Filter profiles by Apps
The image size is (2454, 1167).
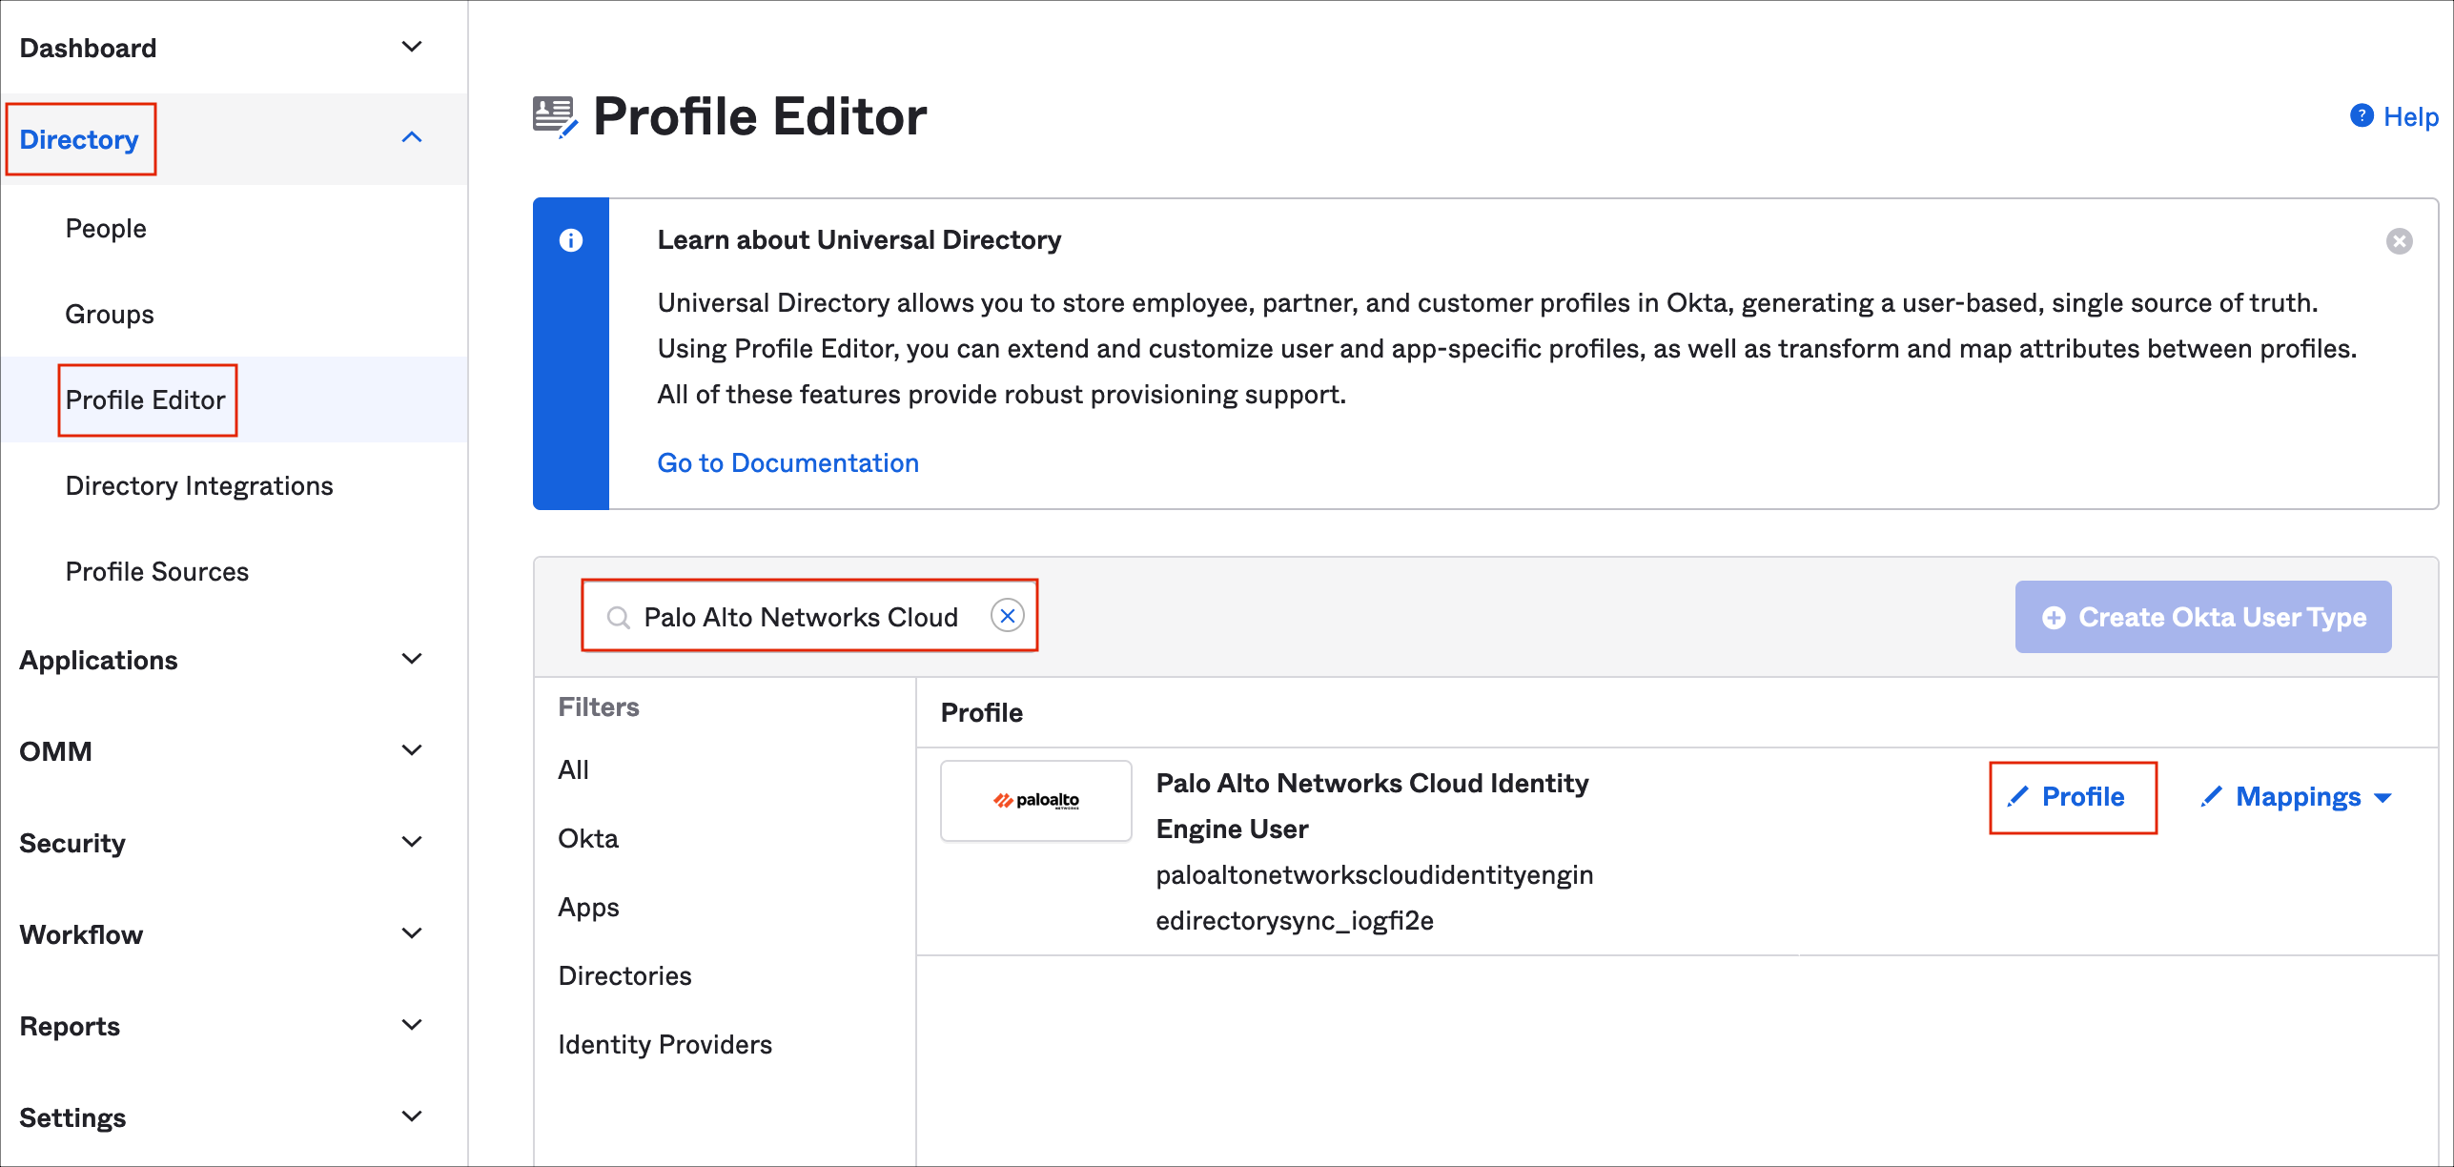[588, 908]
